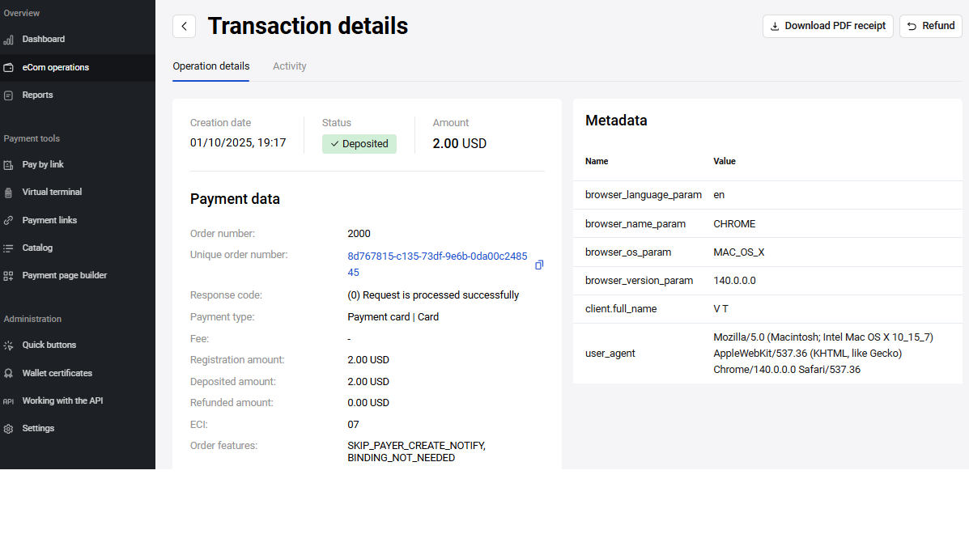Click the Payment page builder icon
Viewport: 969px width, 534px height.
point(8,276)
